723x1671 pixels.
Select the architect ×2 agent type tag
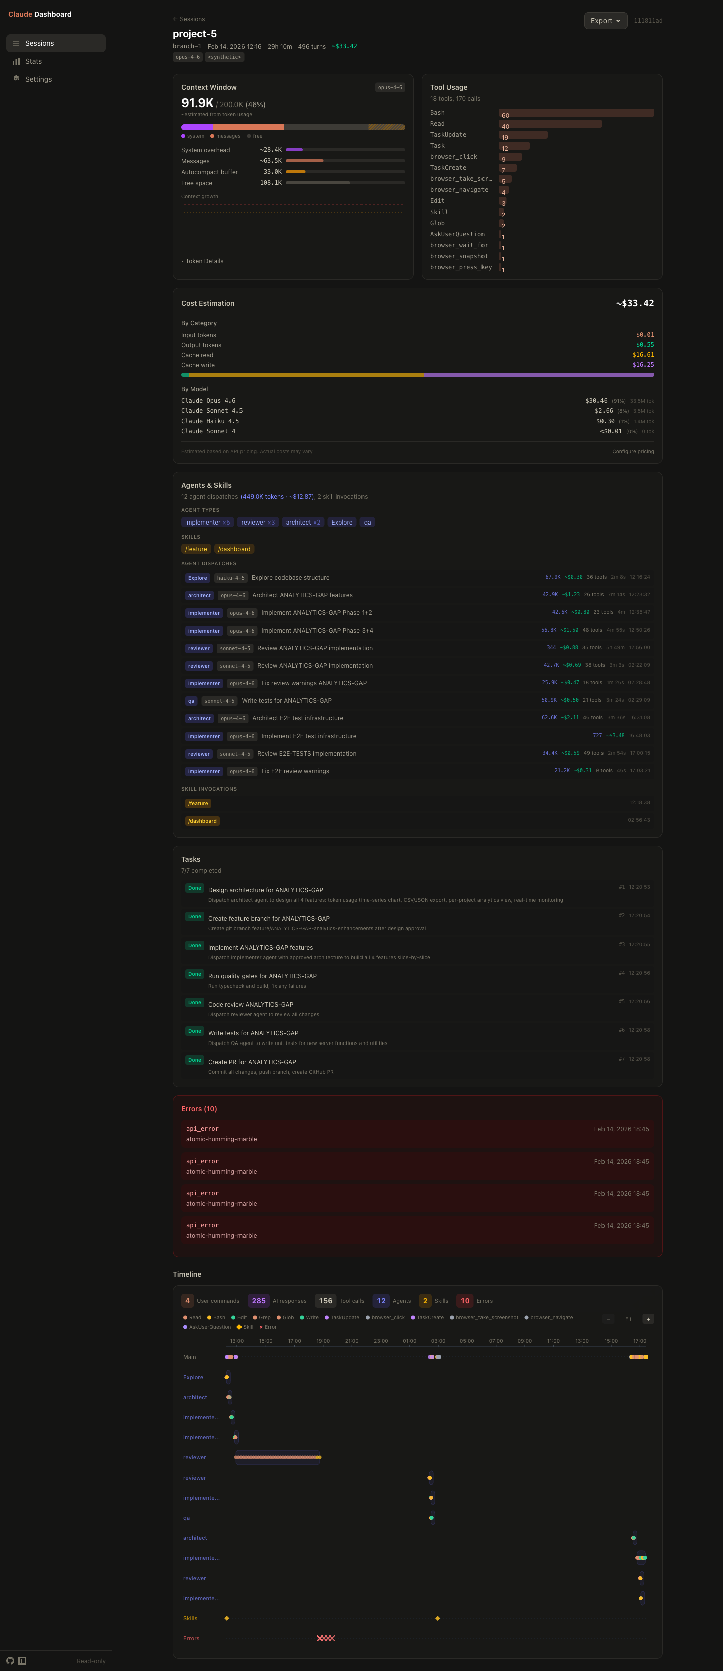[303, 522]
